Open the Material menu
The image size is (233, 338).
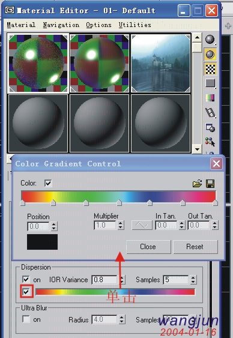tap(21, 25)
